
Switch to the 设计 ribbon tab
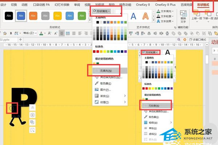click(3, 5)
